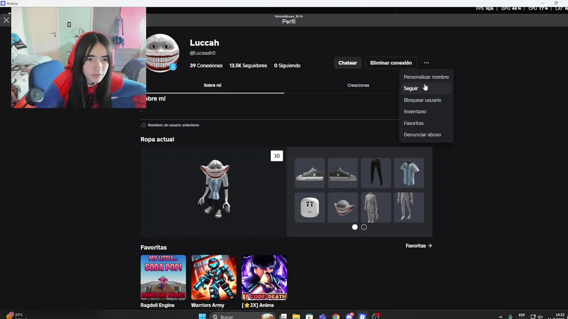Select the first carousel page dot

[x=355, y=227]
